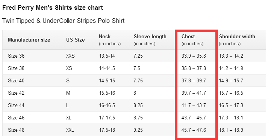
Task: Click the Chest column header
Action: click(x=192, y=40)
